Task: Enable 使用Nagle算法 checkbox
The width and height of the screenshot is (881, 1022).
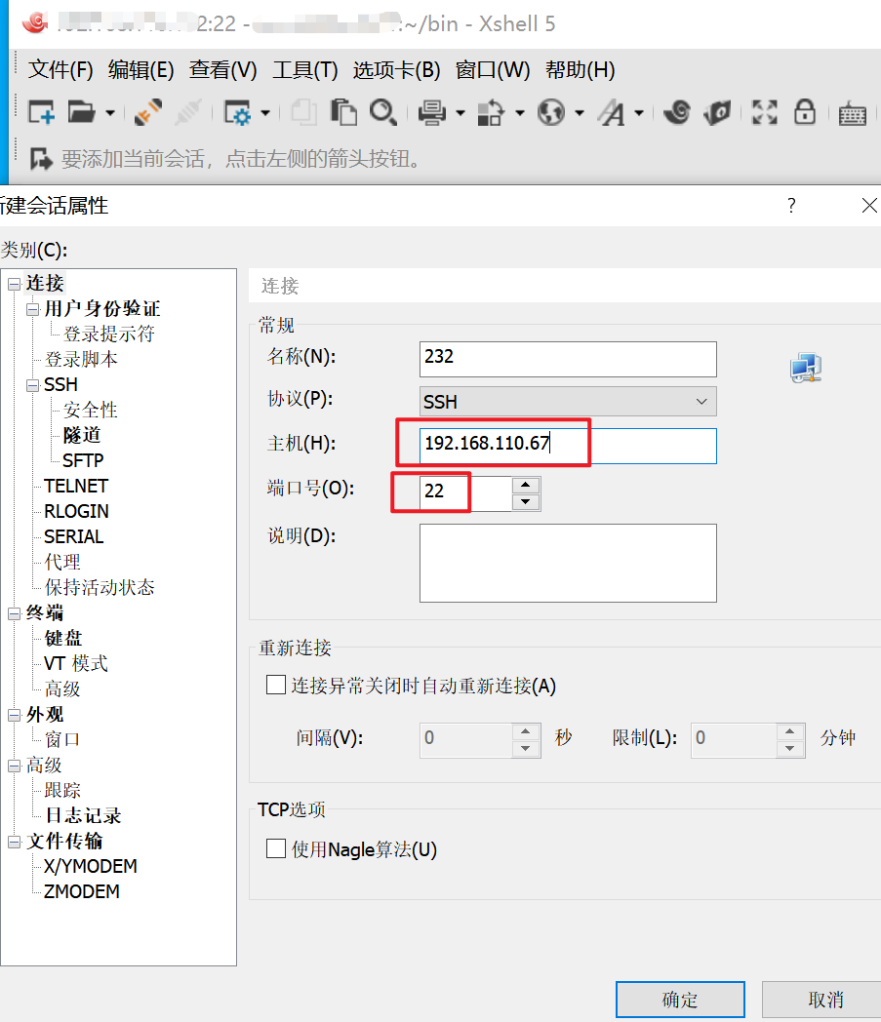Action: point(276,848)
